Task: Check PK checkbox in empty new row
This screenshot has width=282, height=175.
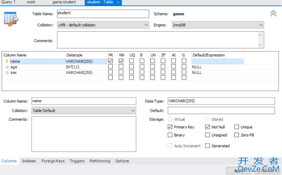Action: click(x=111, y=78)
